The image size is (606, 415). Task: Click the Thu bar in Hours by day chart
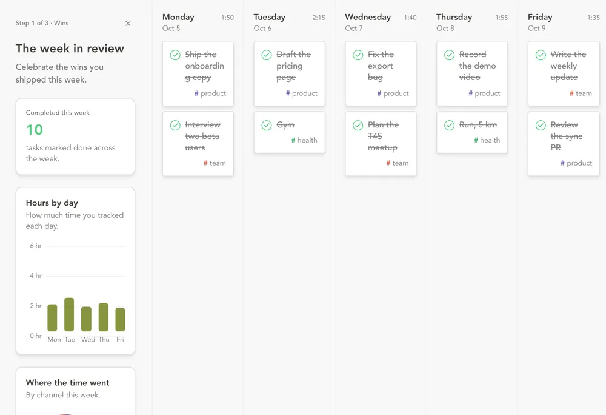coord(103,317)
